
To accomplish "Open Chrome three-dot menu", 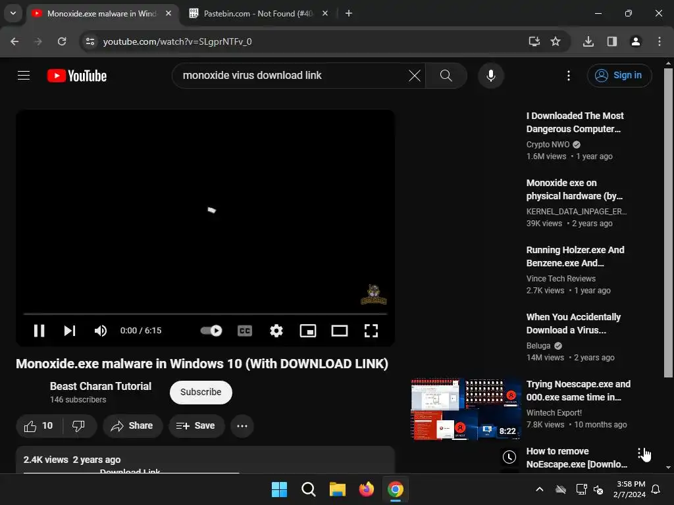I will point(660,41).
